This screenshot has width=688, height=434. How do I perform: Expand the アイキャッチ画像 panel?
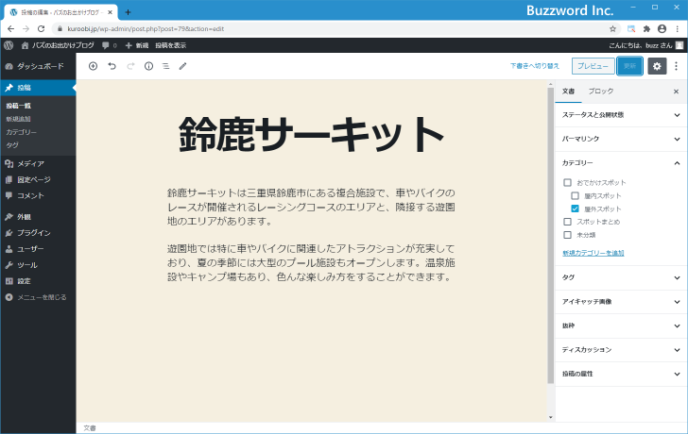621,302
